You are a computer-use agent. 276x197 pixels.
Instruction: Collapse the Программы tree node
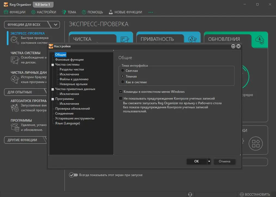(x=53, y=99)
